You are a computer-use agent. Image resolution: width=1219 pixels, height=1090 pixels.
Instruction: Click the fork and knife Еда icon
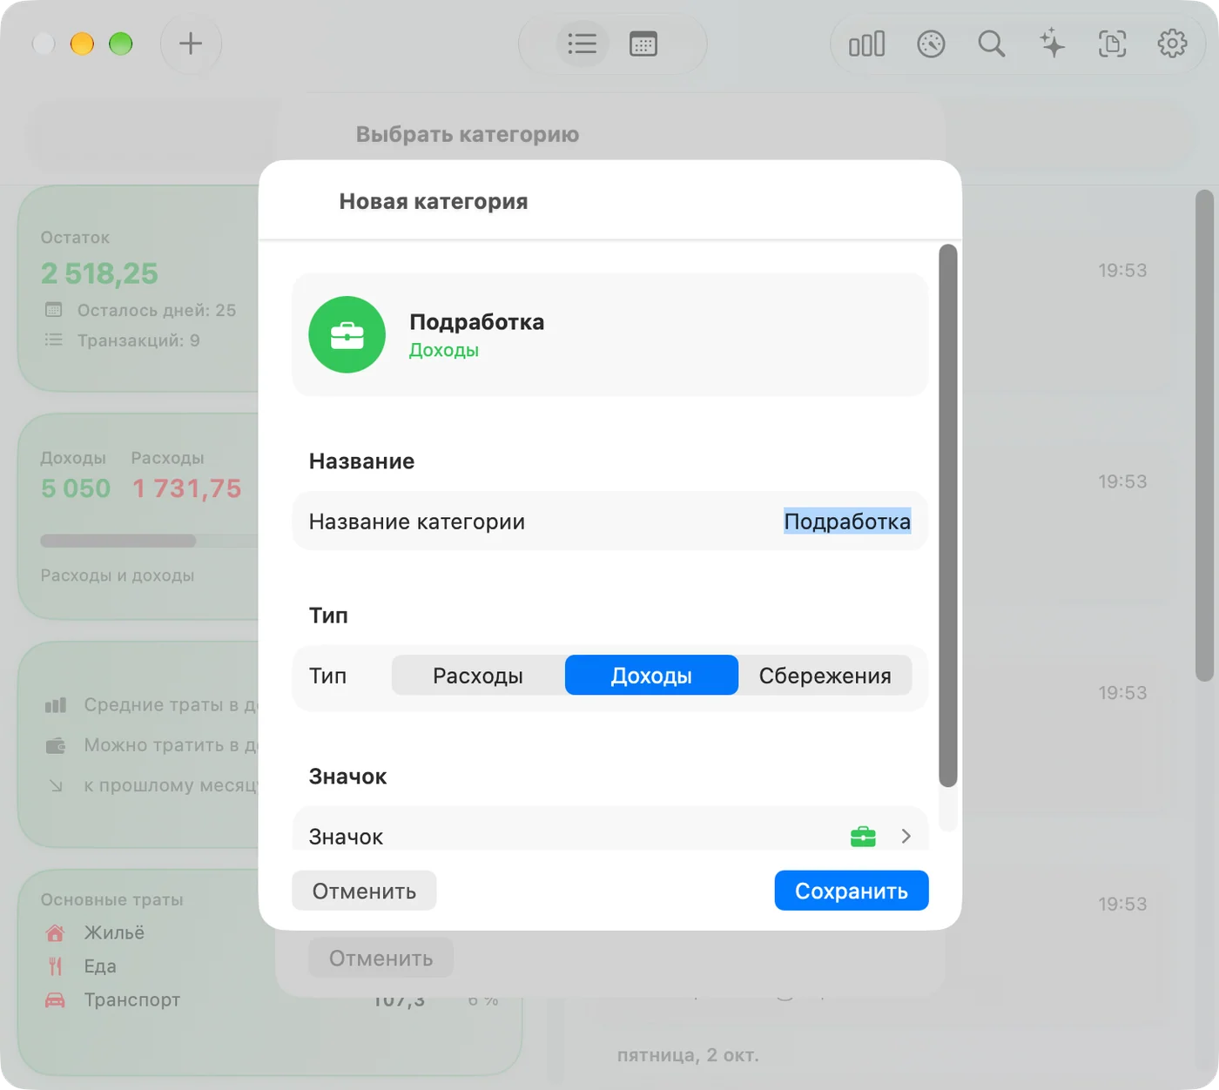pyautogui.click(x=55, y=966)
